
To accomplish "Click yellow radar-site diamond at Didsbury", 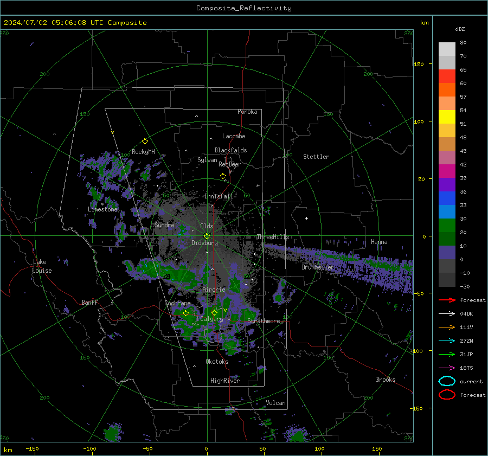I will click(x=207, y=236).
